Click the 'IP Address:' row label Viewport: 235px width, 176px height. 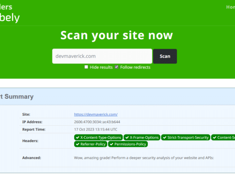click(x=32, y=122)
